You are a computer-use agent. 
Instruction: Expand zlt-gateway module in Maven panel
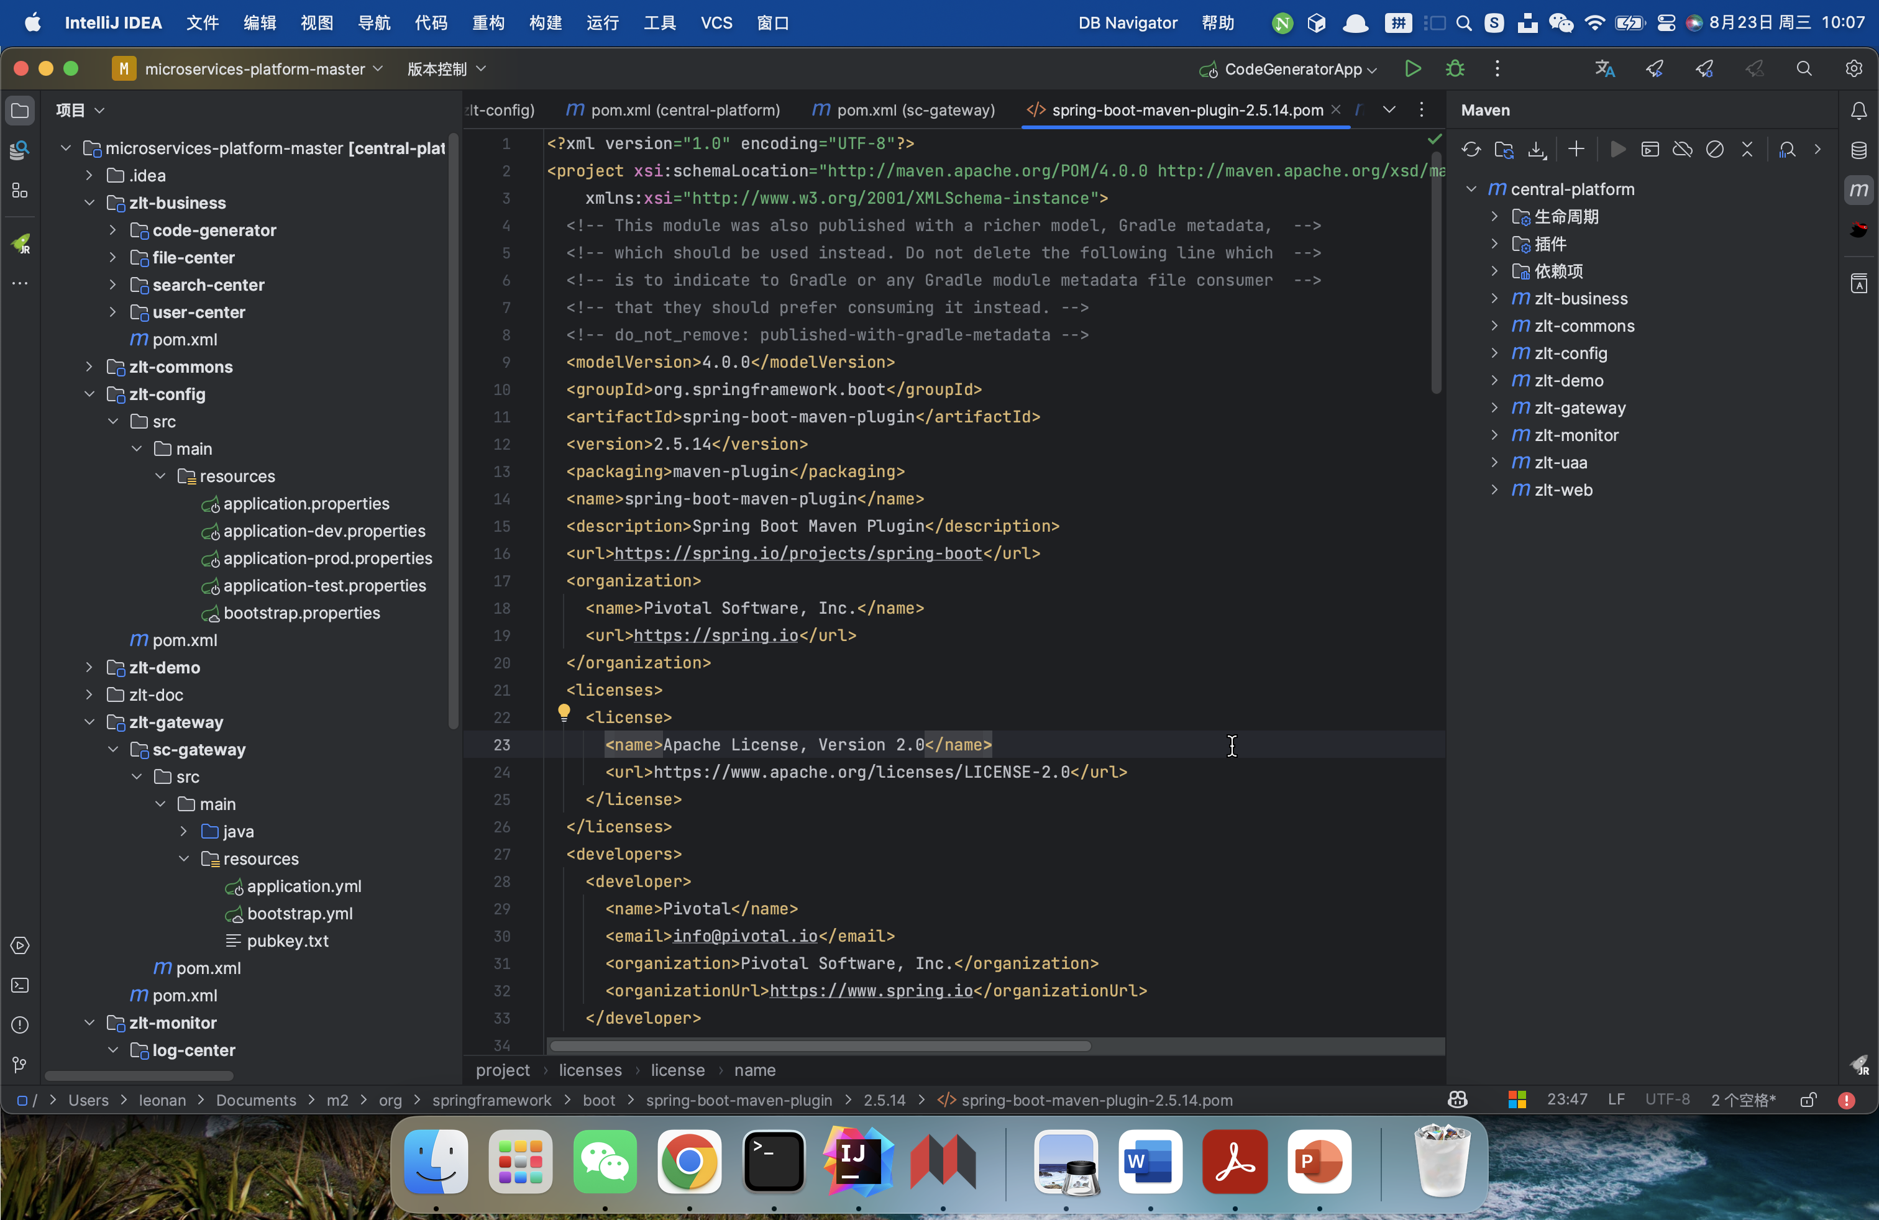(x=1494, y=408)
